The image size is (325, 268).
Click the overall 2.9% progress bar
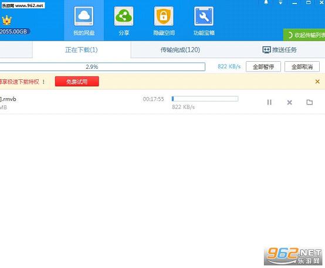coord(103,67)
